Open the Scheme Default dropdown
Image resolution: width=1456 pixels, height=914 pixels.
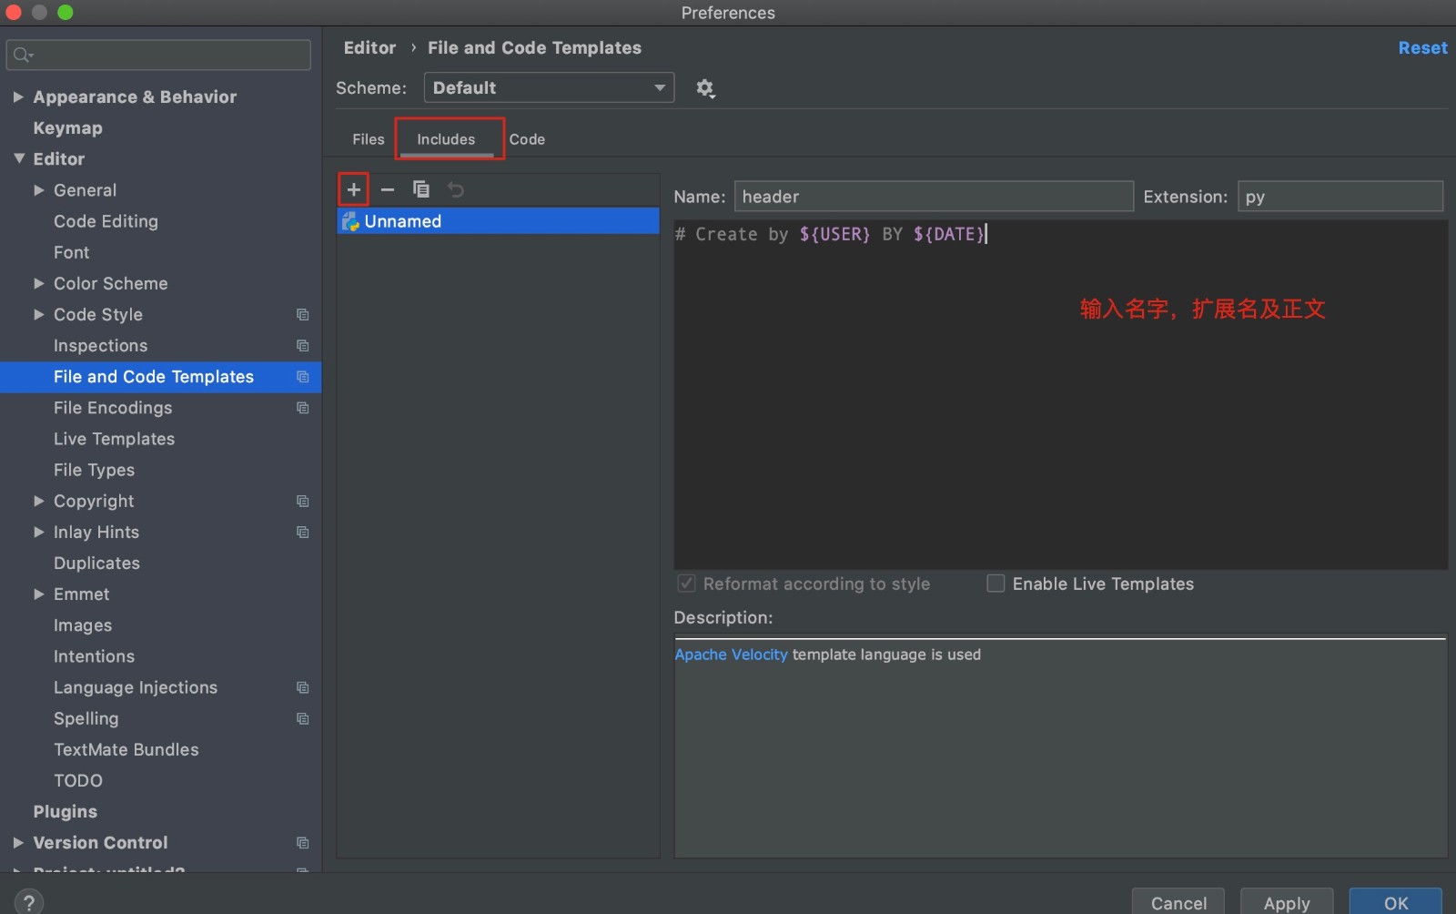549,88
